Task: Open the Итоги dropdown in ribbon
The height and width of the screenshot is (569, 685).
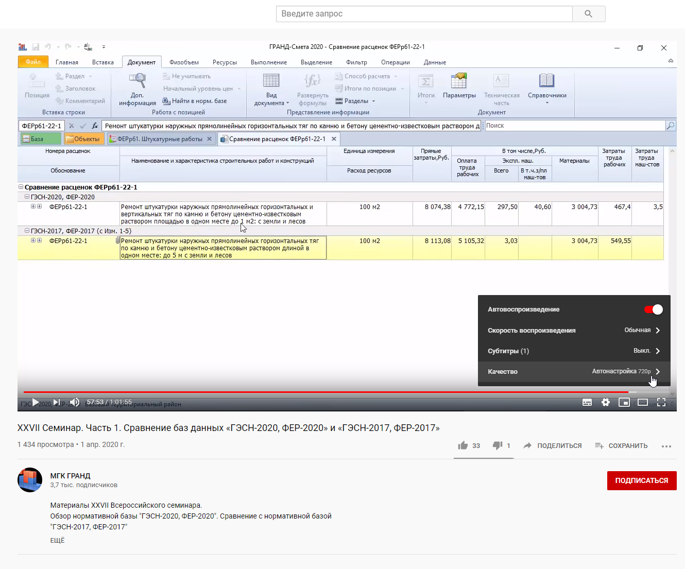Action: [x=426, y=89]
